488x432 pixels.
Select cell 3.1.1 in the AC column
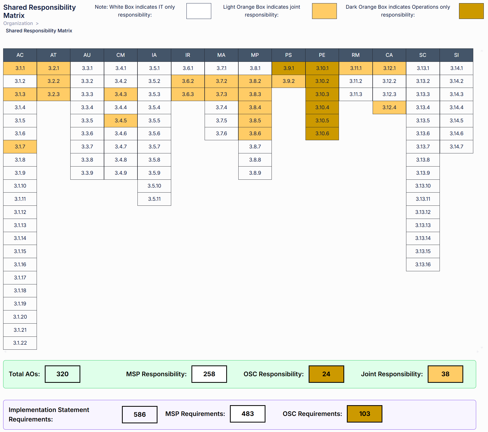click(20, 68)
